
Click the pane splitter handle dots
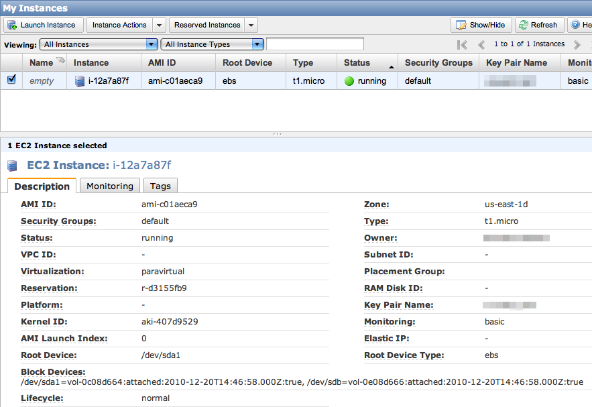click(277, 134)
